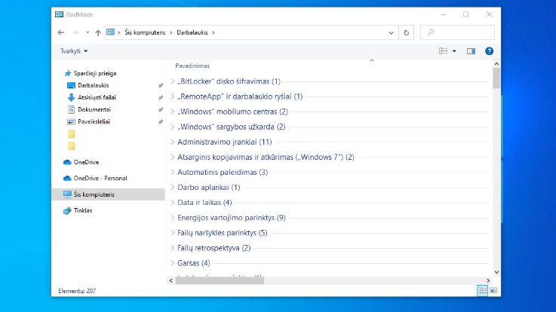Click the Pavadinimas column header
Viewport: 556px width, 312px height.
[192, 66]
